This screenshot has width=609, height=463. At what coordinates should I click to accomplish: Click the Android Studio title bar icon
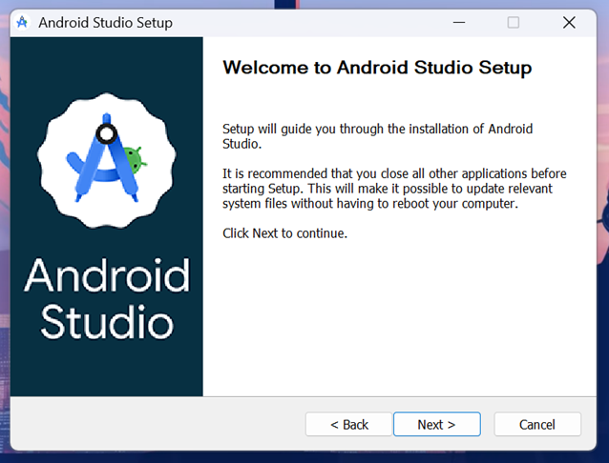pos(22,23)
